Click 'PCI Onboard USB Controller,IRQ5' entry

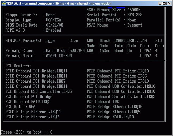tap(39, 91)
